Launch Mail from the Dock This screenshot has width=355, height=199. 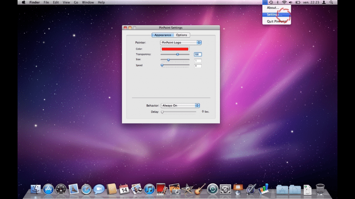pyautogui.click(x=73, y=189)
